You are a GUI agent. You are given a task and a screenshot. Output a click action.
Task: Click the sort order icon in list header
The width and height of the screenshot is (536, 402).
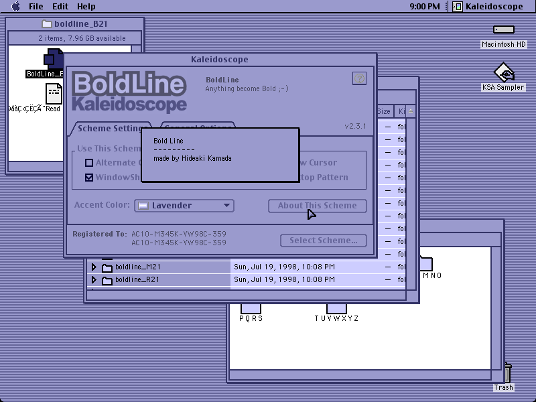411,111
